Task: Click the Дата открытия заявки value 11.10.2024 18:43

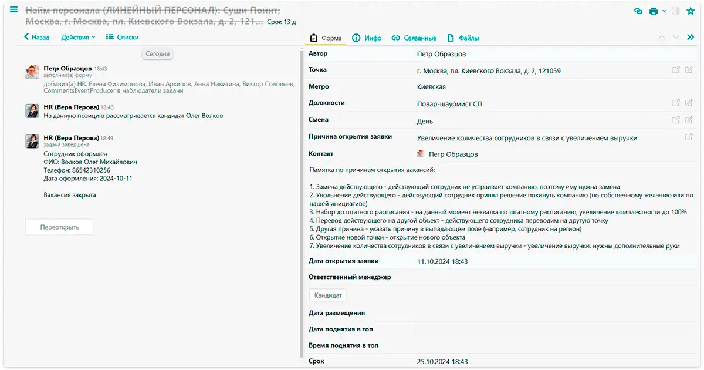Action: (x=442, y=261)
